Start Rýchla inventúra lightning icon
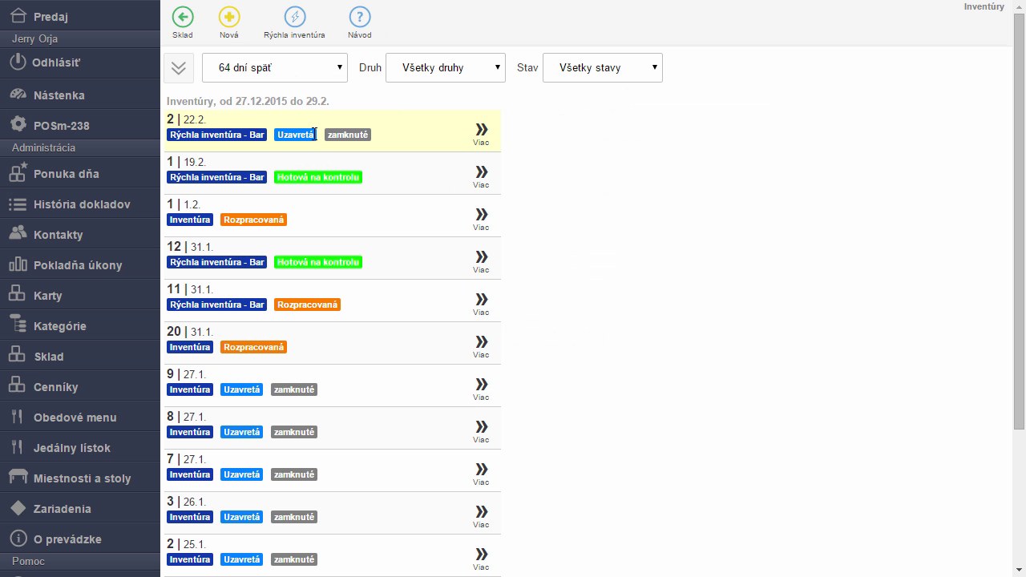This screenshot has width=1026, height=577. 294,17
